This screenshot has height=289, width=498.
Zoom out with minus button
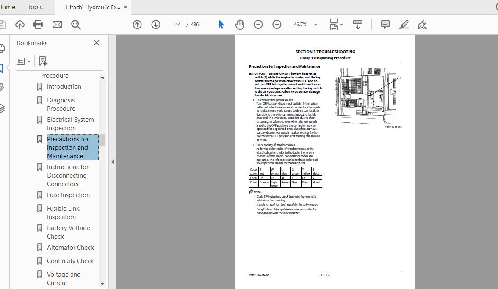point(258,25)
